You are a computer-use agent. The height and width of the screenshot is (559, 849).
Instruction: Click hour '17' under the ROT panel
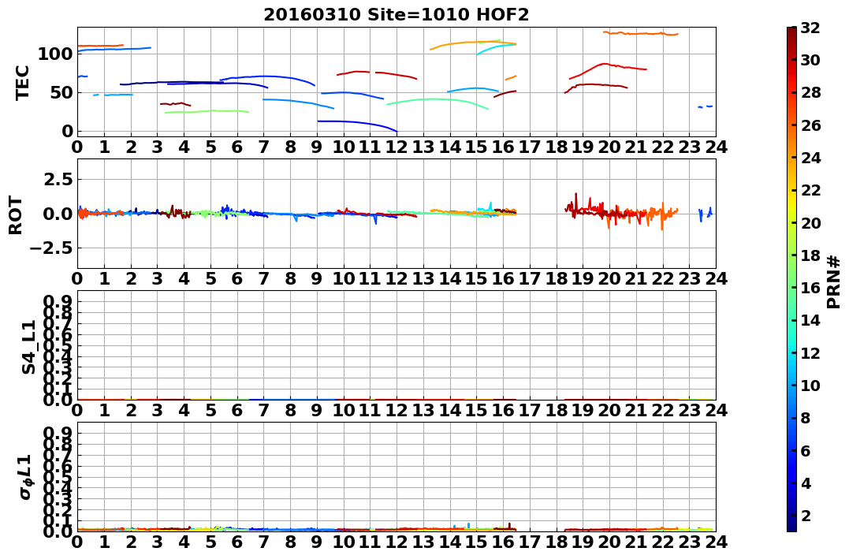coord(530,278)
